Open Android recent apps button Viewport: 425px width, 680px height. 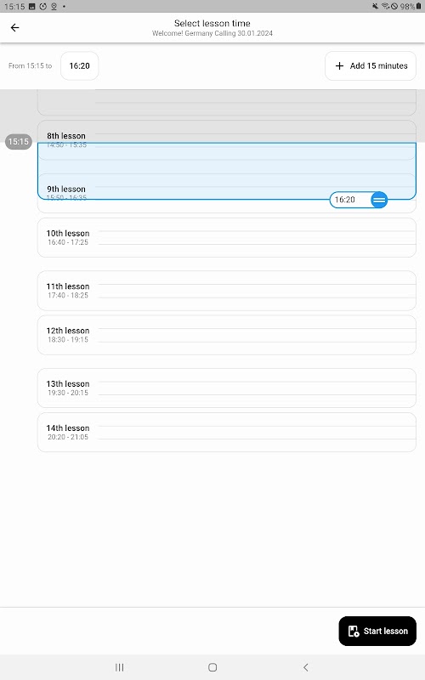119,667
